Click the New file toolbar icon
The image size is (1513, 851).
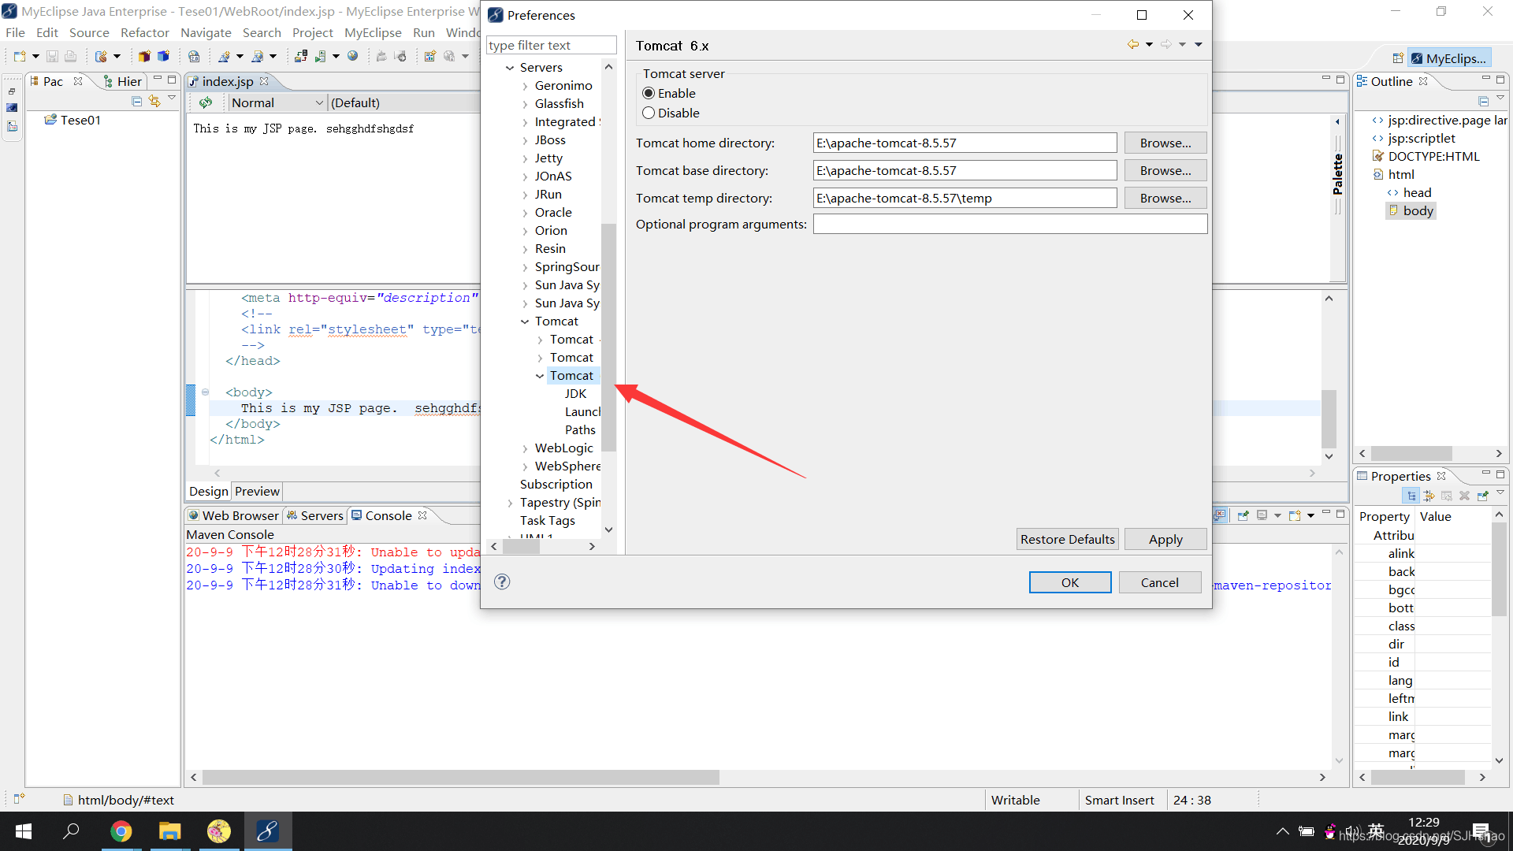pos(19,56)
